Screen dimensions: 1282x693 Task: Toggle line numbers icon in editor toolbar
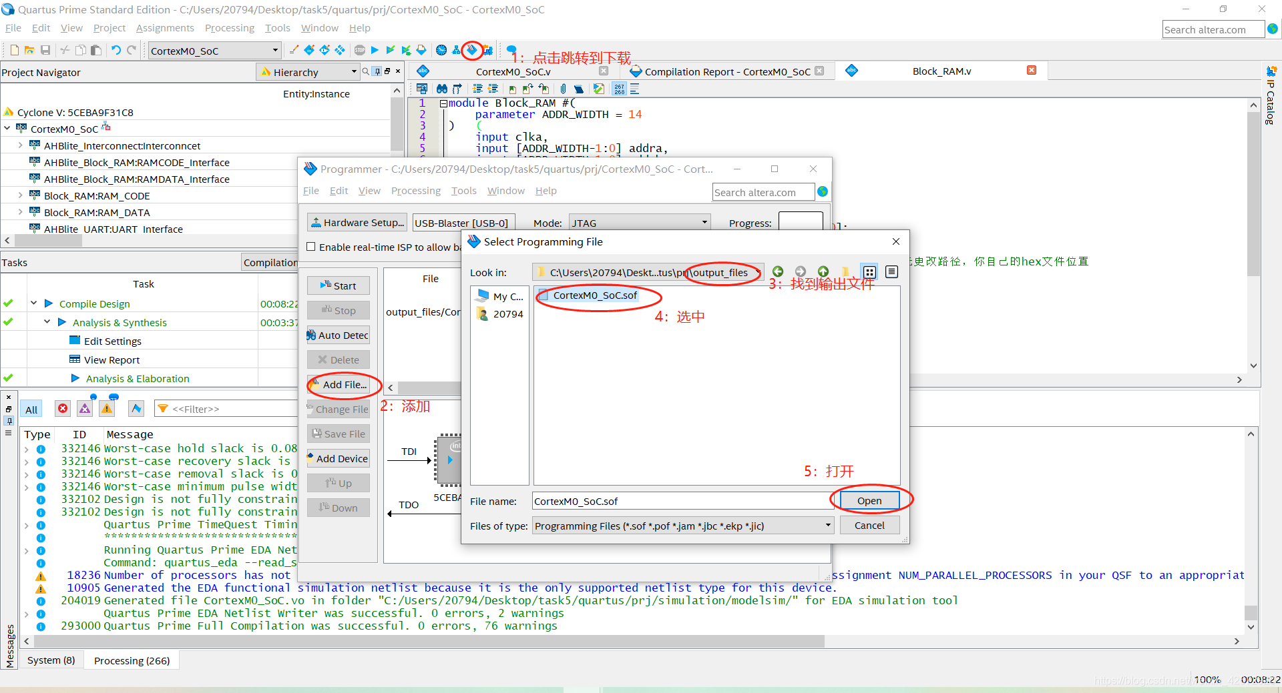619,89
